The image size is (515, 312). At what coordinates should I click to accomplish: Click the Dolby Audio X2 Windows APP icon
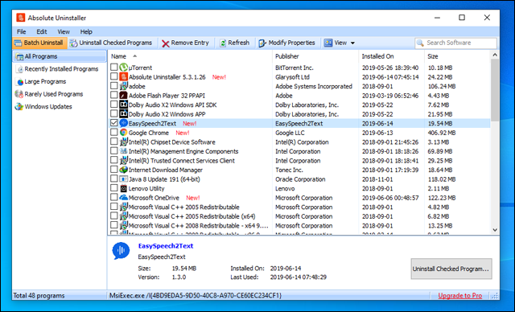[x=123, y=114]
